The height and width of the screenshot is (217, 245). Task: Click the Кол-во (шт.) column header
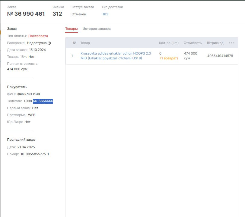click(169, 43)
